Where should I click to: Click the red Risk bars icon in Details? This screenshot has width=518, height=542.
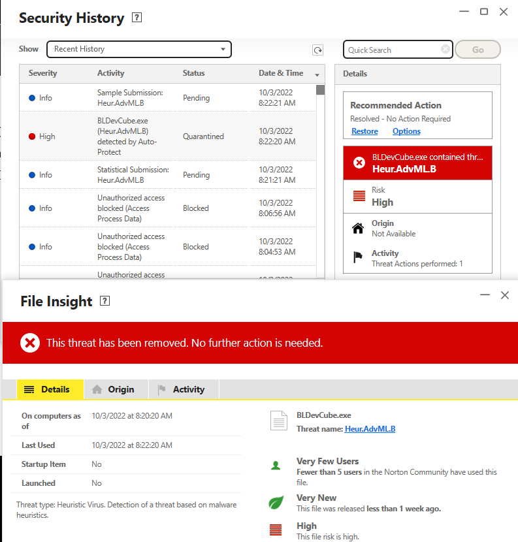[359, 196]
